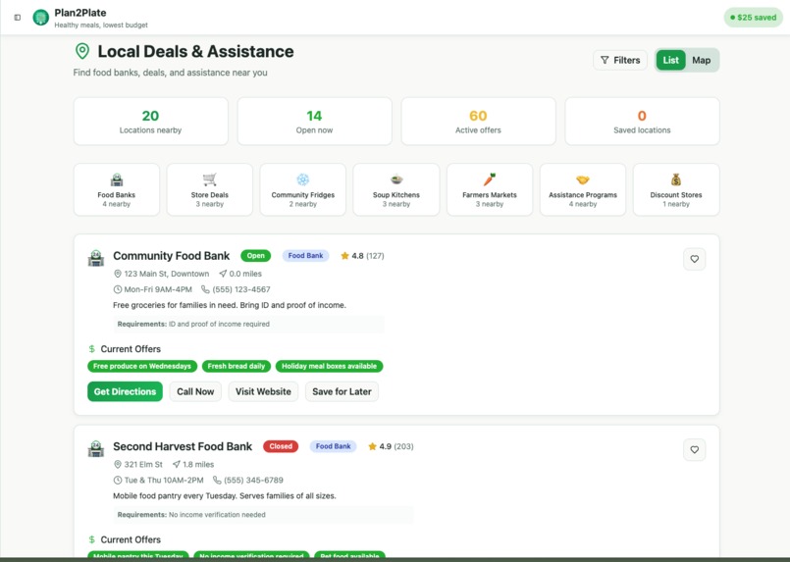
Task: Click the funnel icon in Filters
Action: 605,60
